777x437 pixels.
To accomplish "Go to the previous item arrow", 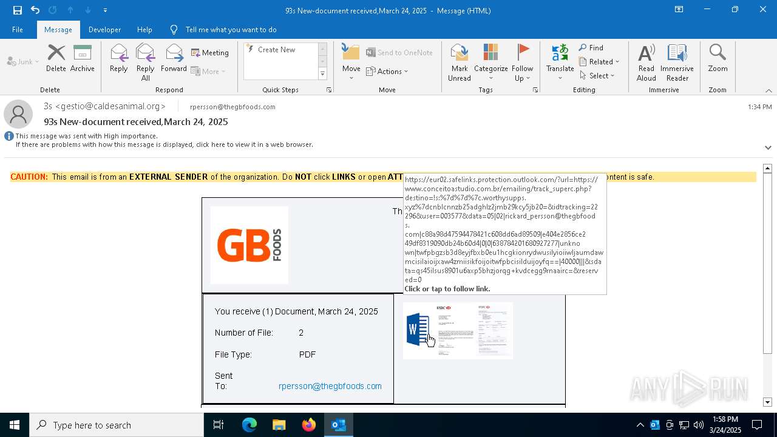I will click(70, 10).
